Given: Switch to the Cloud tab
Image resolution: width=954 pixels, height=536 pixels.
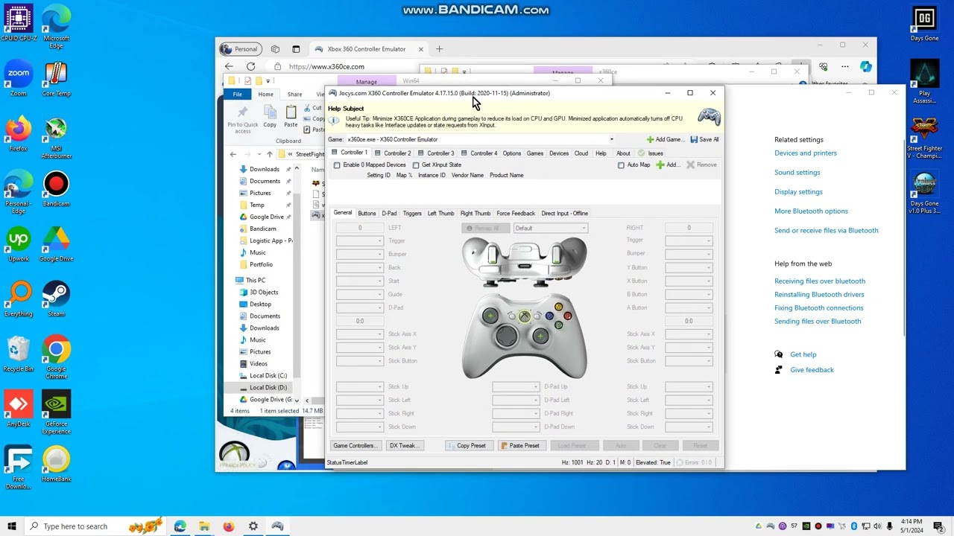Looking at the screenshot, I should coord(581,153).
